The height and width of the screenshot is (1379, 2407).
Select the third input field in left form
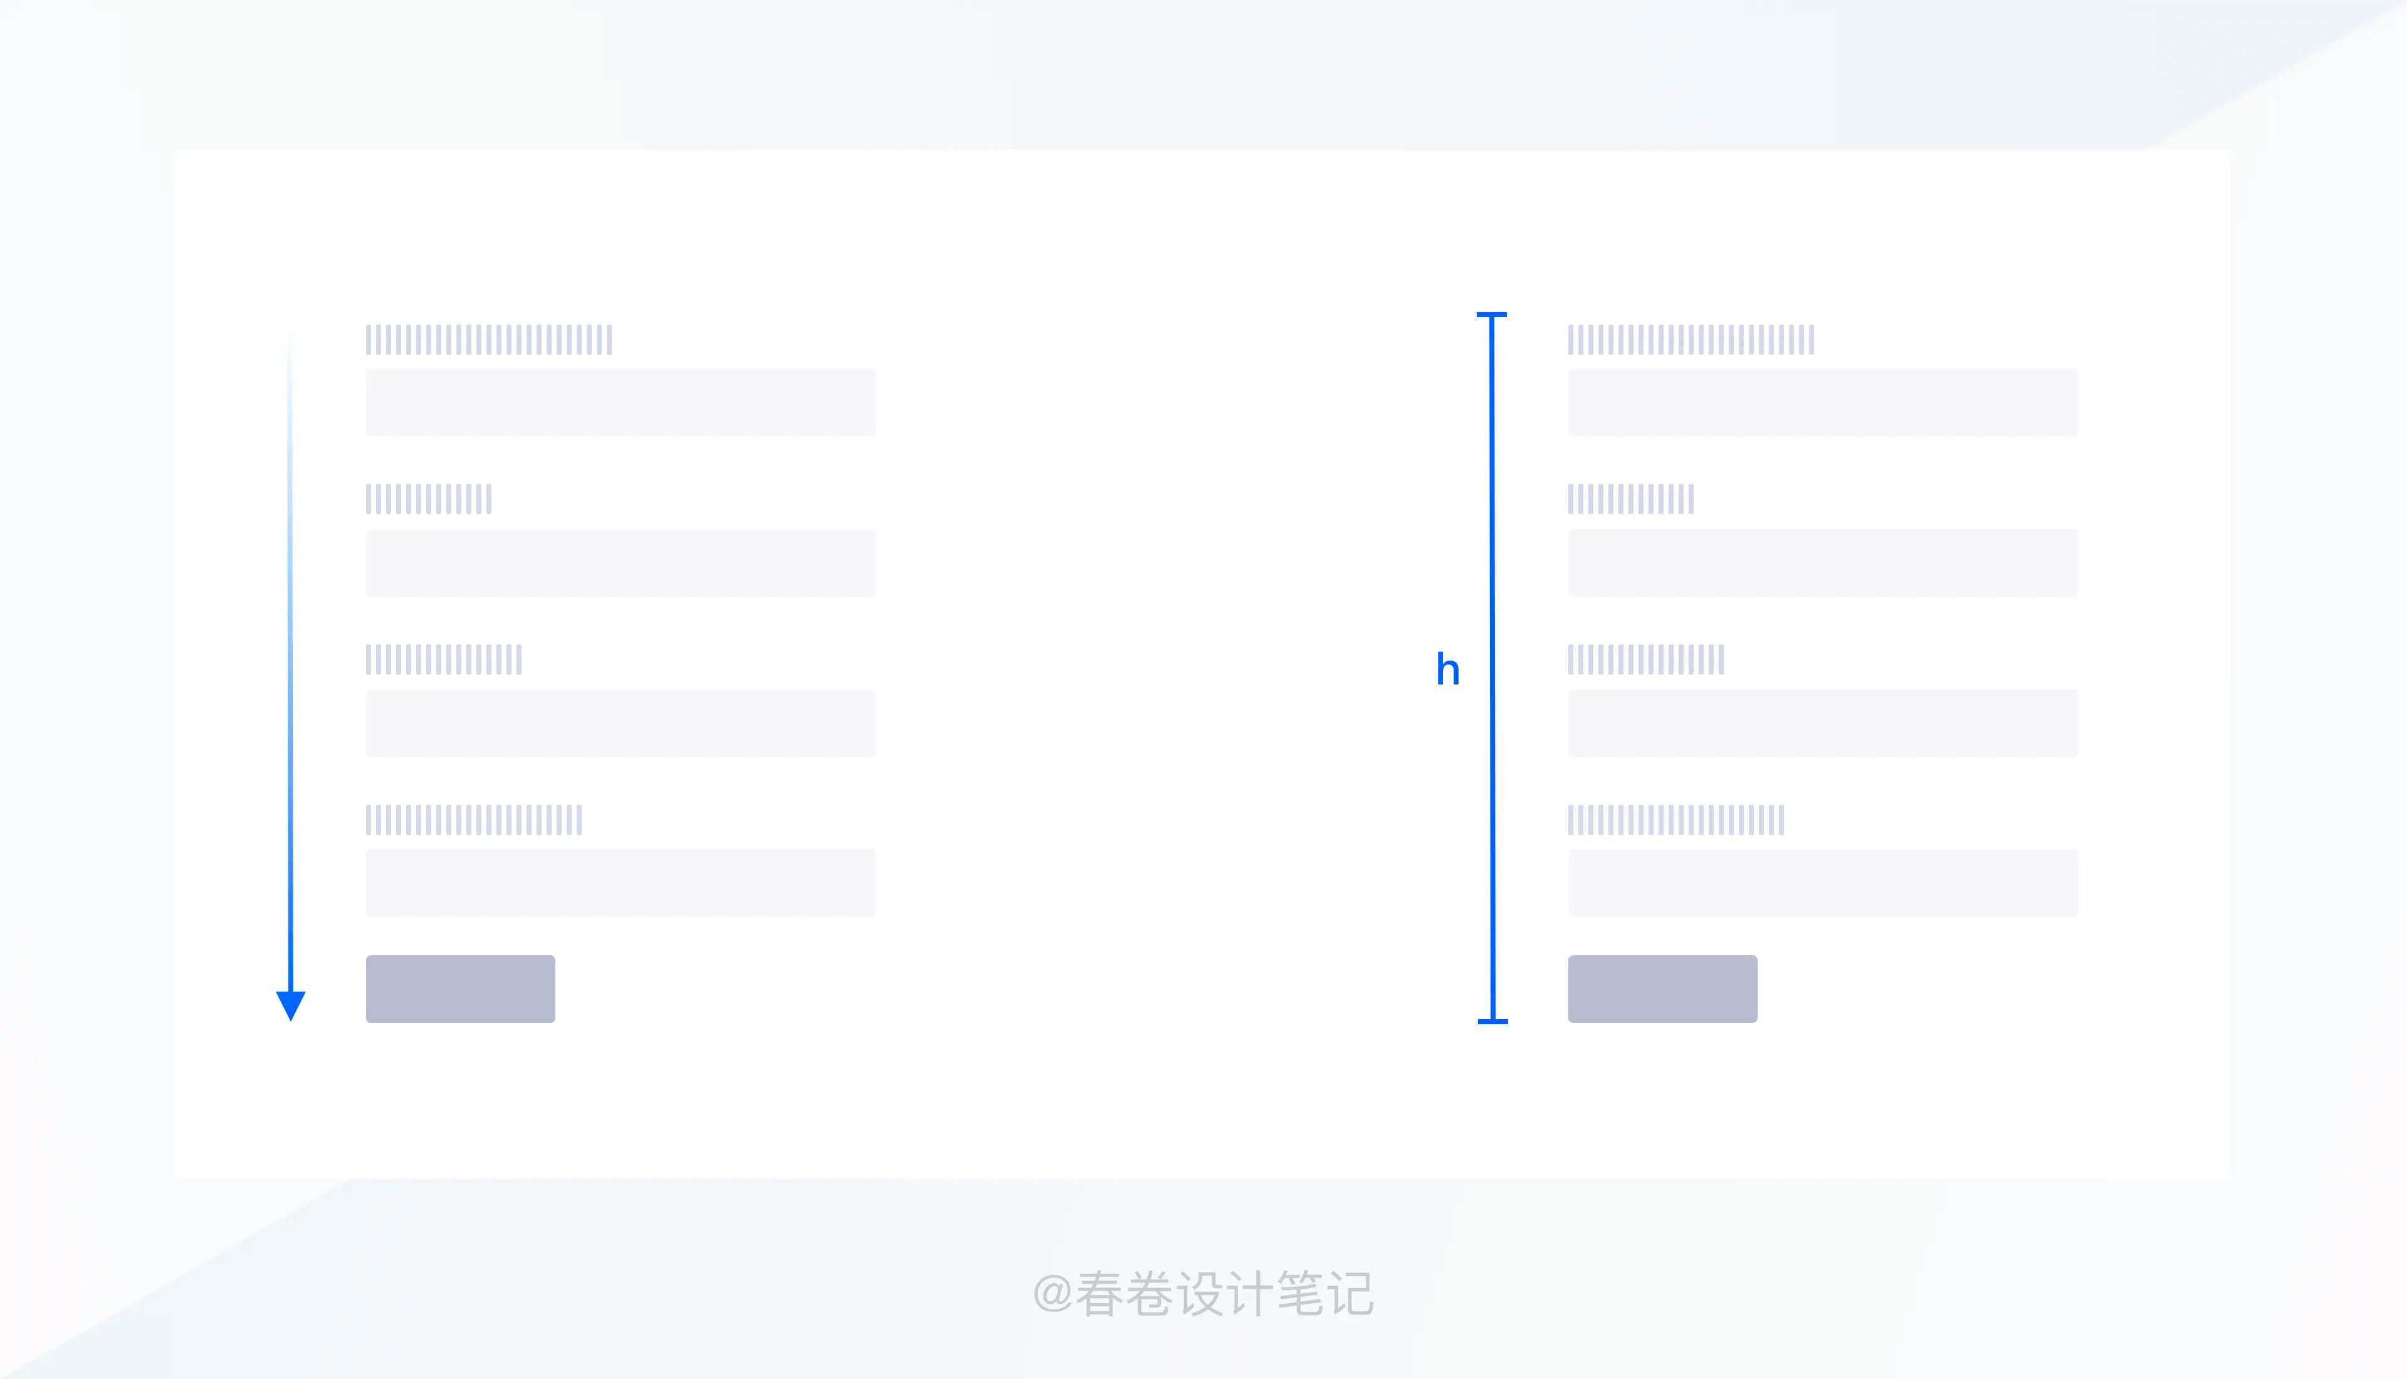[x=620, y=723]
